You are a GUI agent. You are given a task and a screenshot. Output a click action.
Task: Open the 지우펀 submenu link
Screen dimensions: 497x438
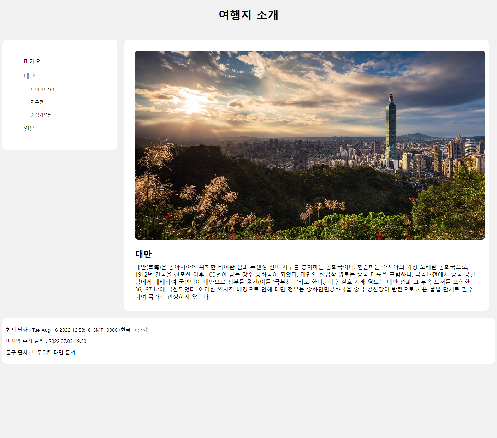click(x=37, y=102)
